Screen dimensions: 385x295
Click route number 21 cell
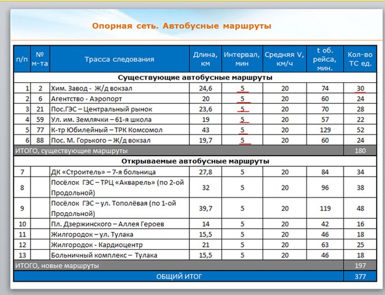tap(40, 109)
